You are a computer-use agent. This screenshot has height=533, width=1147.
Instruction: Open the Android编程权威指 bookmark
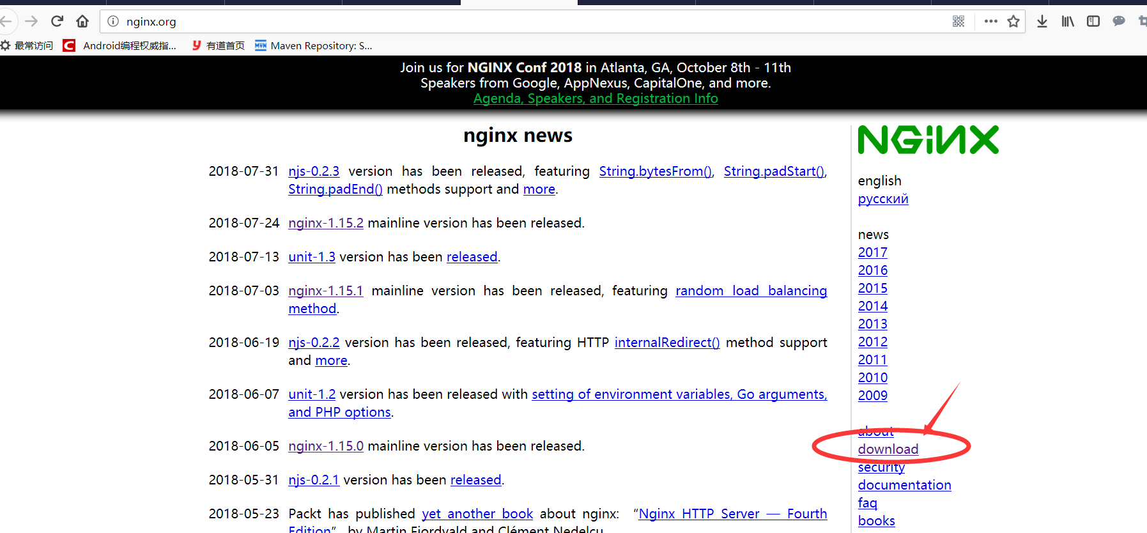tap(119, 46)
